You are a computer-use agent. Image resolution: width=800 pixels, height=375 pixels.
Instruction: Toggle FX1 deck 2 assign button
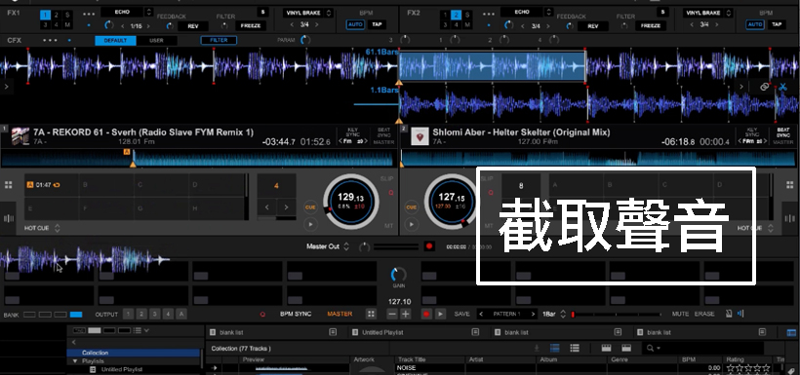pyautogui.click(x=57, y=16)
